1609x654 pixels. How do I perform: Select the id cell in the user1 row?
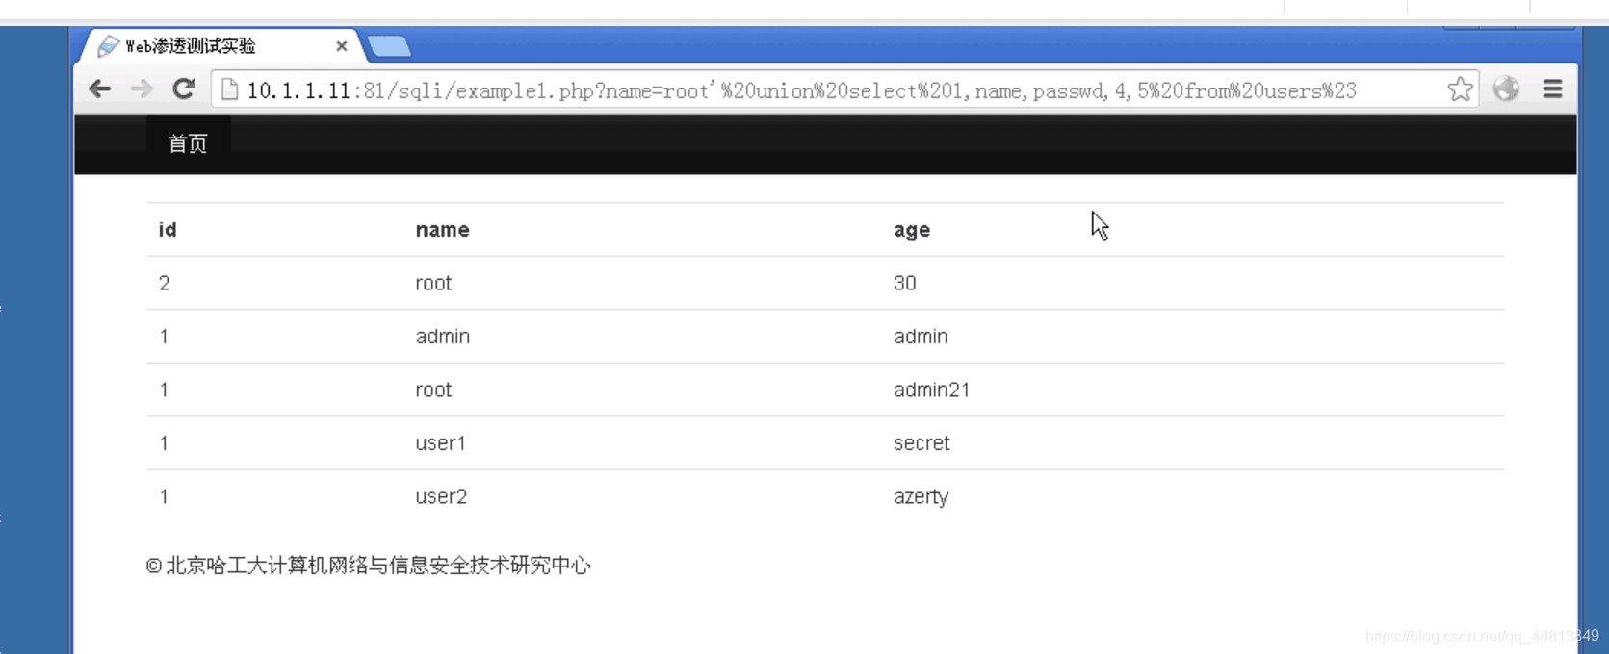(164, 443)
